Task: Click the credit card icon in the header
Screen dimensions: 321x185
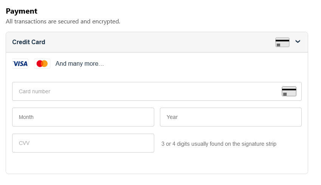Action: (x=282, y=42)
